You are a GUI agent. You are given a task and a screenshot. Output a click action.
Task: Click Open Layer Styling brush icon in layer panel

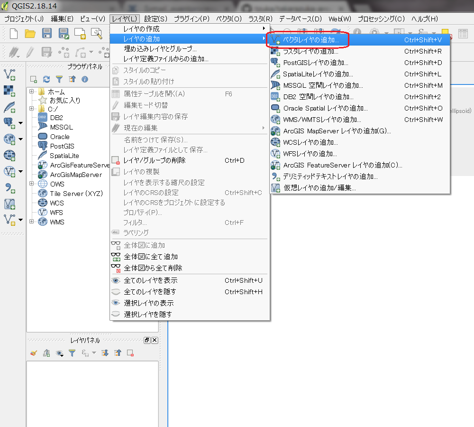click(34, 353)
